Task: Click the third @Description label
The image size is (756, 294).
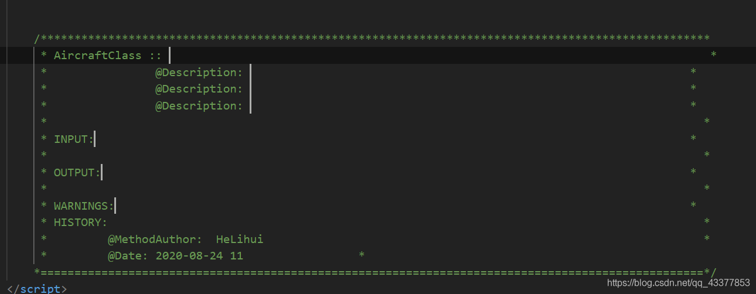Action: click(x=198, y=106)
